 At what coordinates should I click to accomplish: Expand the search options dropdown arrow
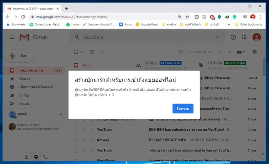(217, 37)
